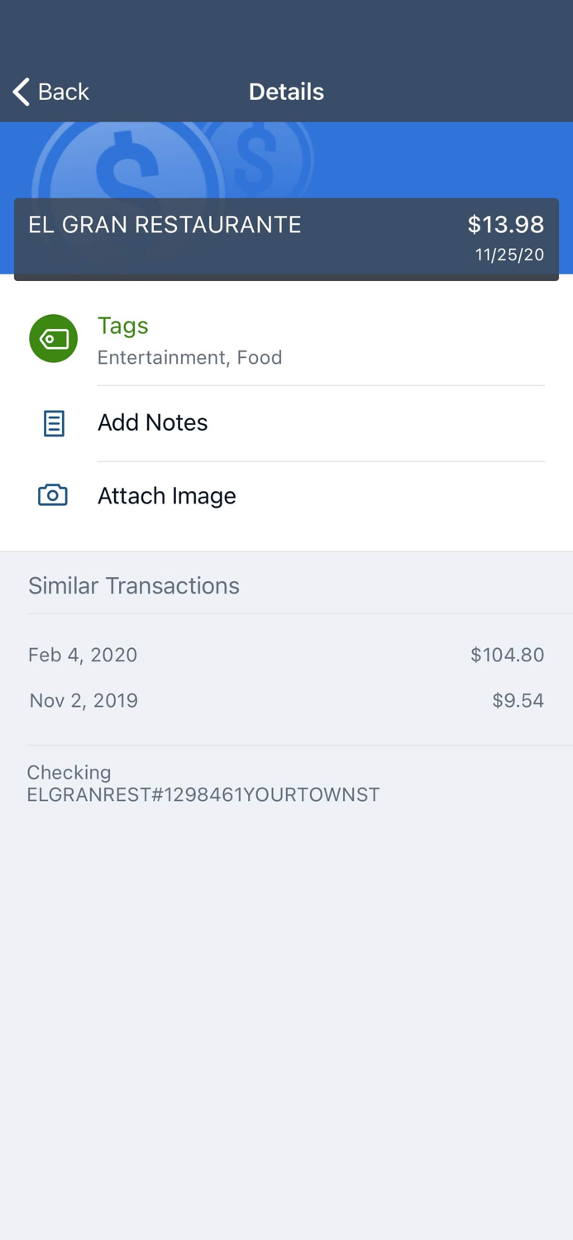The width and height of the screenshot is (573, 1240).
Task: Select the Add Notes text option
Action: (153, 422)
